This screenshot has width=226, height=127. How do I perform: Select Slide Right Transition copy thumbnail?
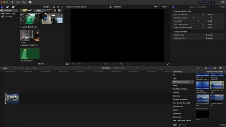pos(202,85)
